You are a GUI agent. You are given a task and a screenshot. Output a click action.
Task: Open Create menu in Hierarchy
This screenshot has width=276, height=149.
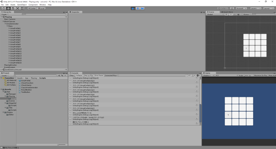coord(5,14)
